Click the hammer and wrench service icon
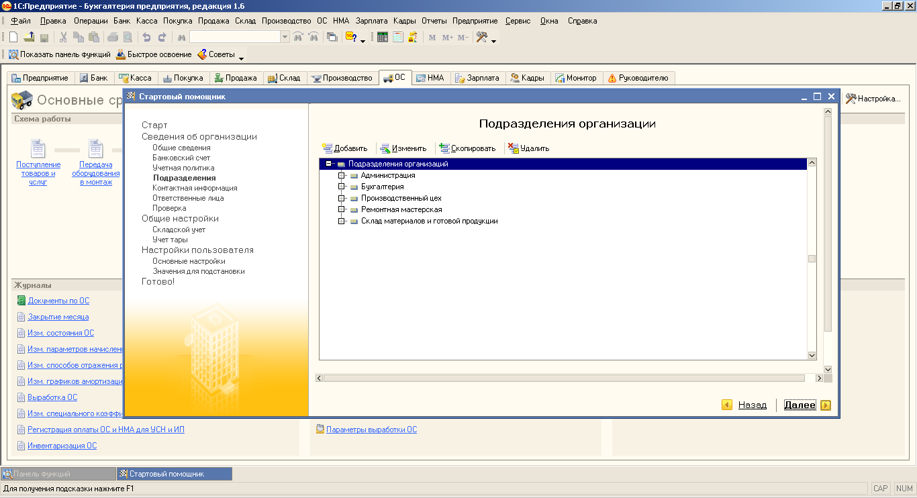917x498 pixels. (x=481, y=38)
